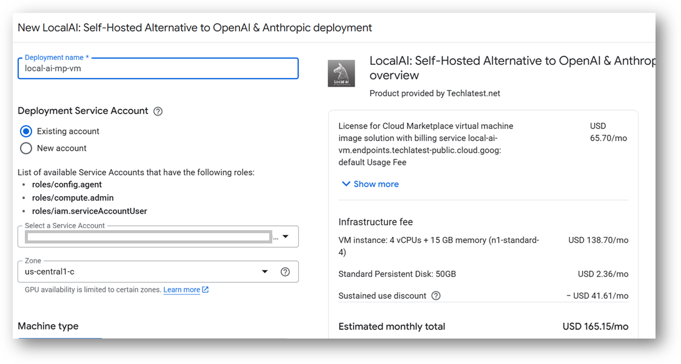Select the New account radio button
The height and width of the screenshot is (364, 681).
tap(26, 148)
